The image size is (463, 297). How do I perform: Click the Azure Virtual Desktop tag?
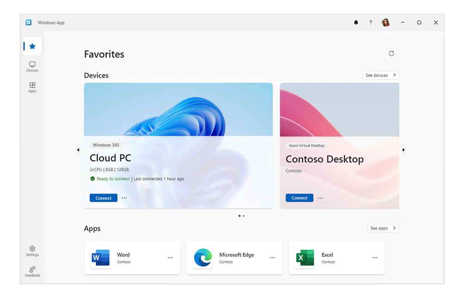[x=307, y=145]
